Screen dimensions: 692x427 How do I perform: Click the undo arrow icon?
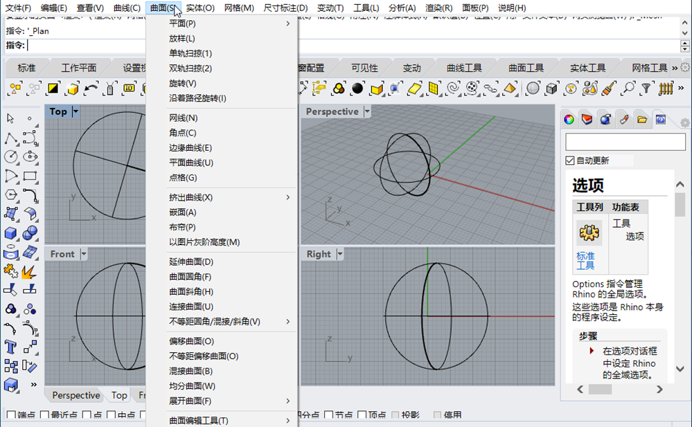click(91, 88)
